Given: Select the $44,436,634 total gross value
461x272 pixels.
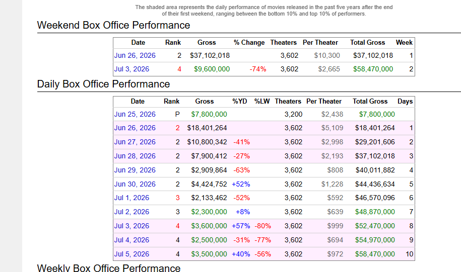Looking at the screenshot, I should click(x=375, y=185).
